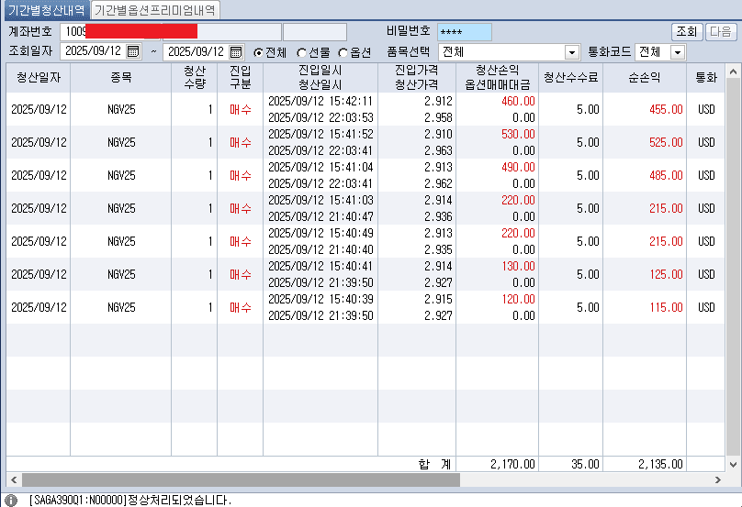Screen dimensions: 742x507
Task: Open the end date calendar picker
Action: 236,52
